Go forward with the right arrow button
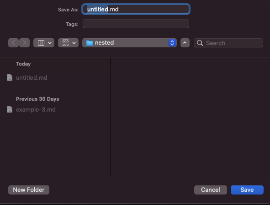Image resolution: width=270 pixels, height=205 pixels. click(25, 43)
